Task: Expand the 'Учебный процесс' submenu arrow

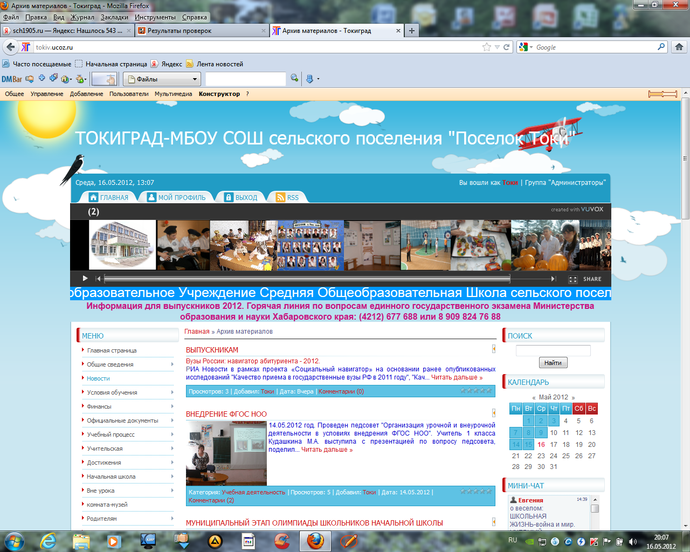Action: tap(172, 434)
